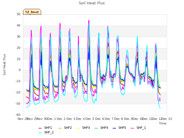Click the SHF_2 cyan legend swatch

(x=40, y=133)
